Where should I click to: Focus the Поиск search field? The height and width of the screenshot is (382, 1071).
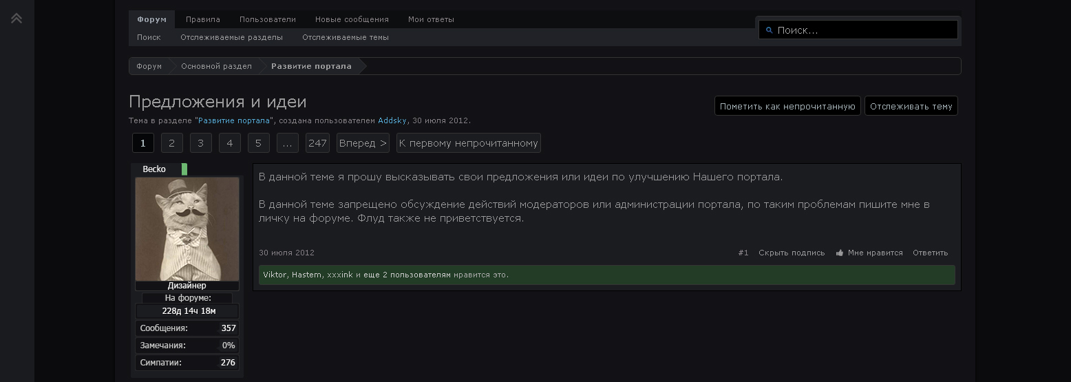coord(865,30)
